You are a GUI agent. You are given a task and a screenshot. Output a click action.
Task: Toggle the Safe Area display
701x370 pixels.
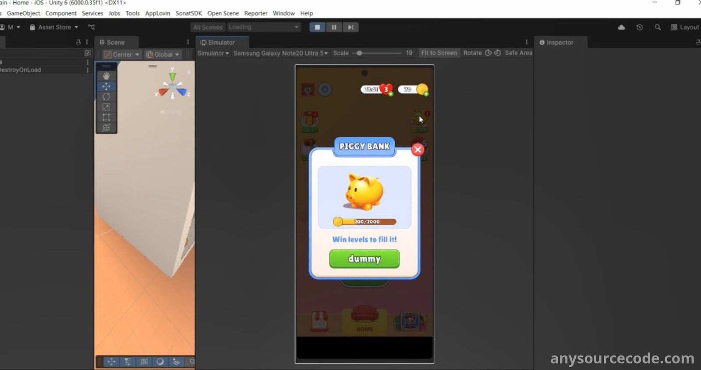(518, 53)
